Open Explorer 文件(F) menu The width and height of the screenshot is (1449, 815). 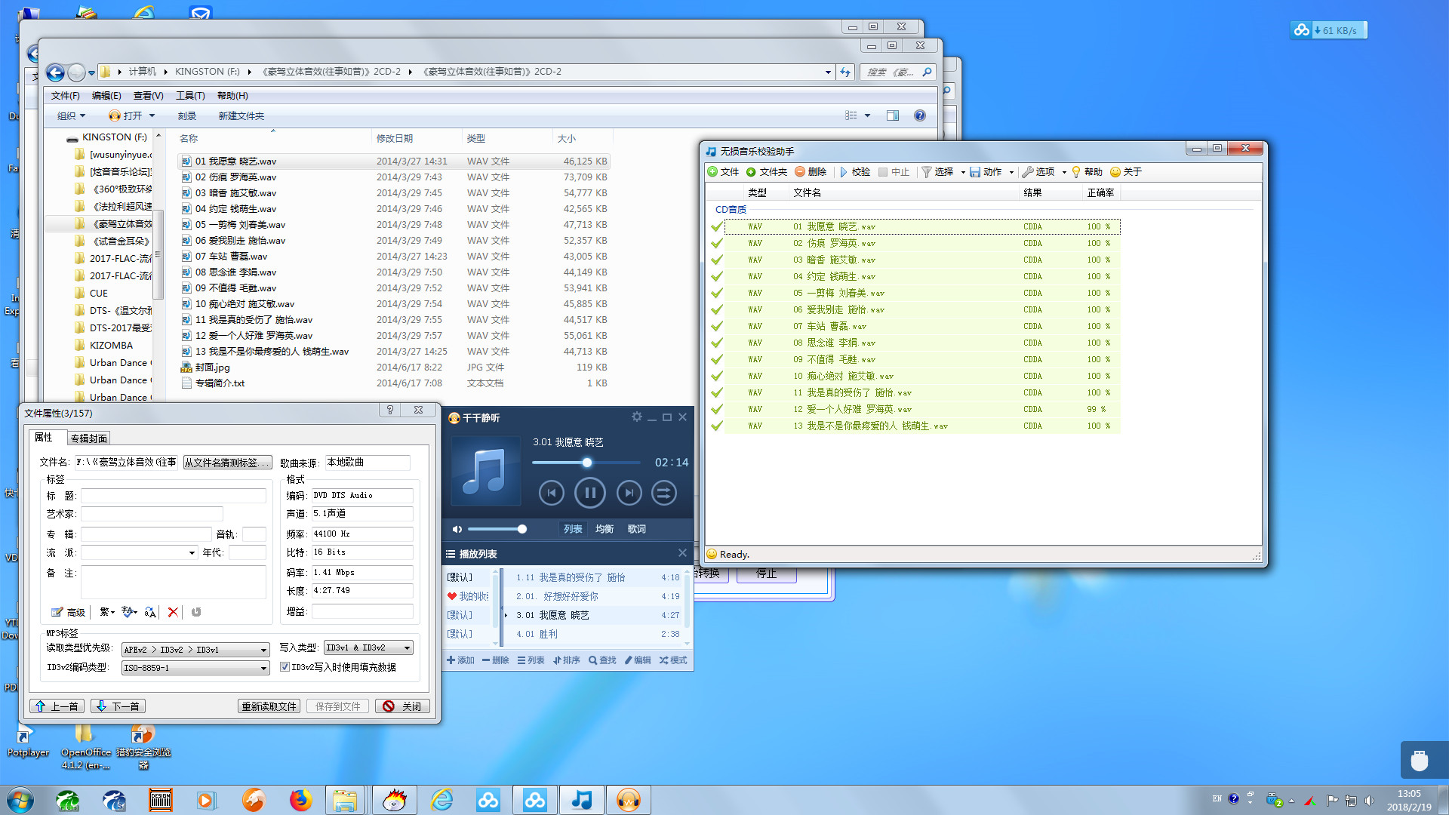point(65,96)
